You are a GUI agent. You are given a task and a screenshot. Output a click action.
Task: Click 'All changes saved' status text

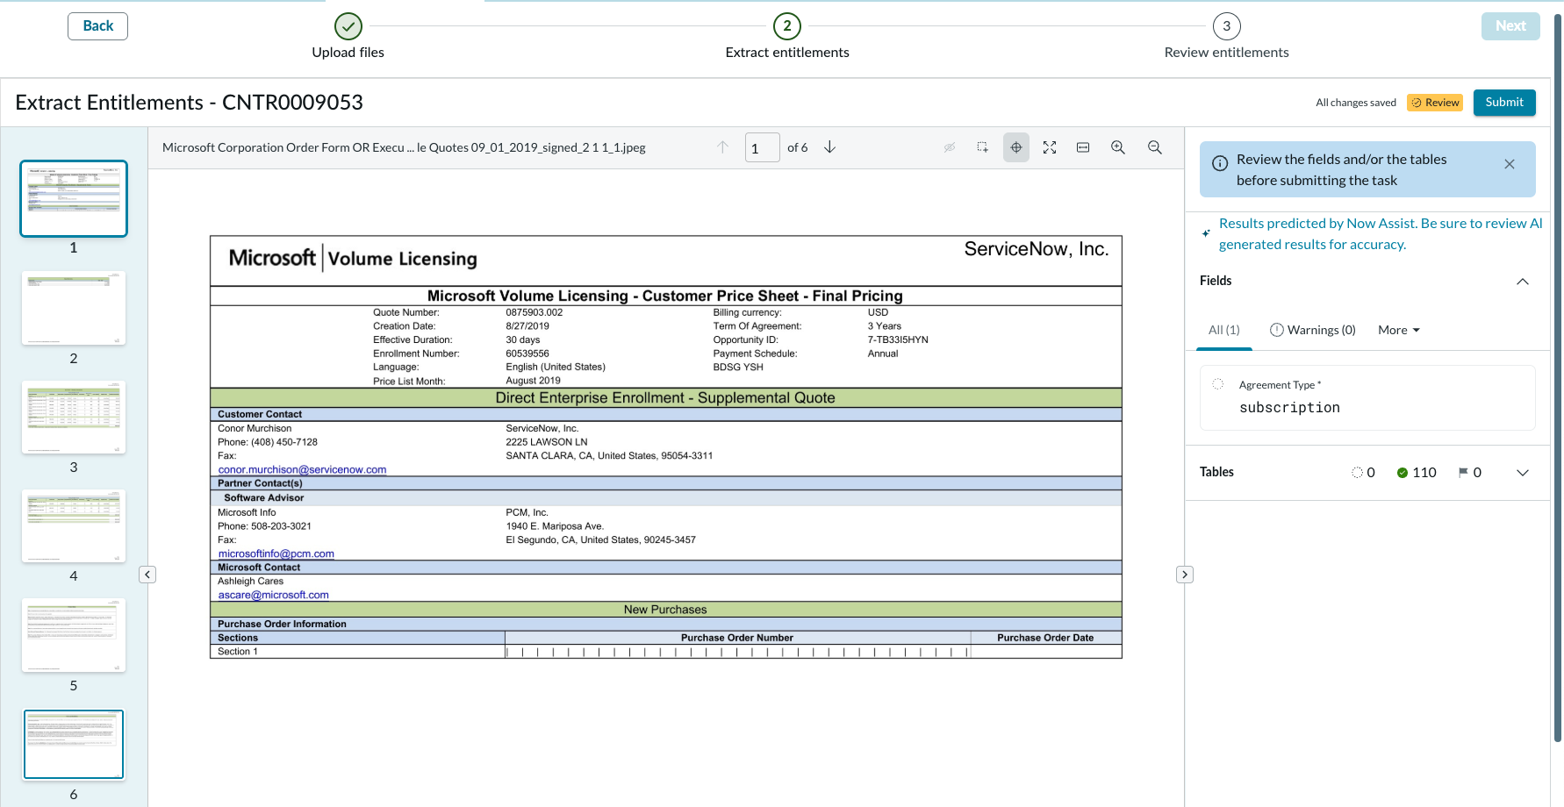[1356, 103]
